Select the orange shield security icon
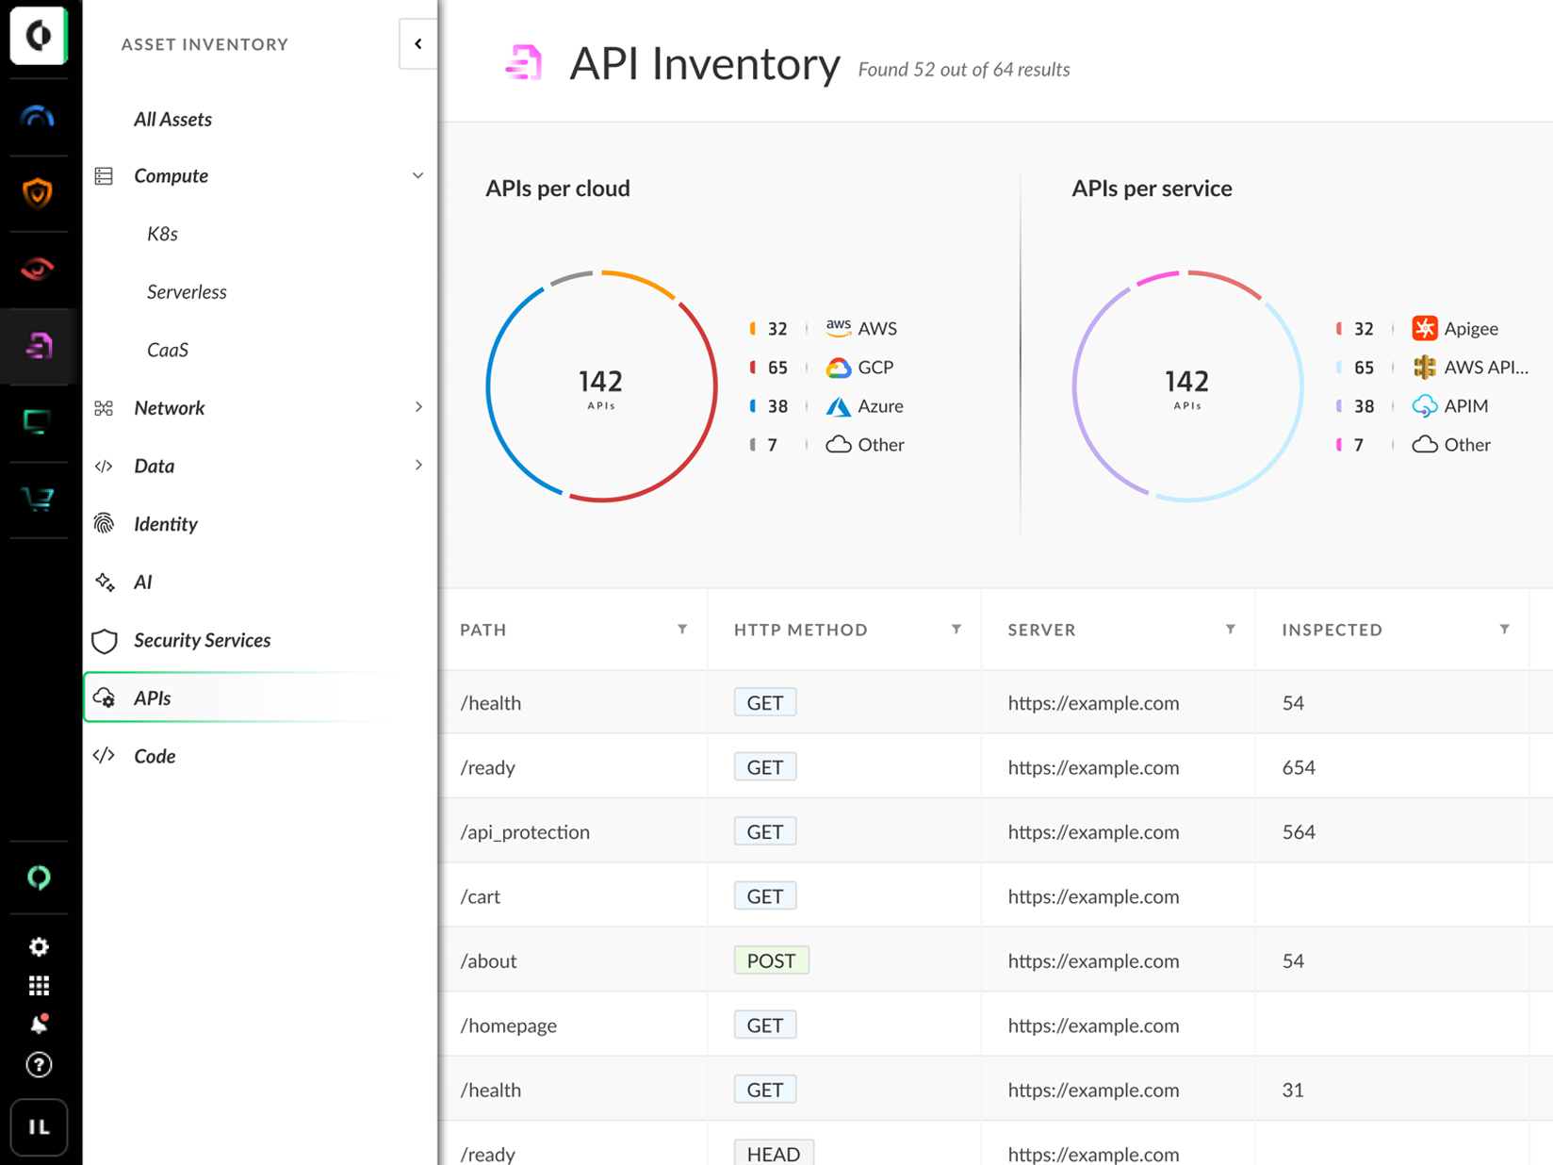This screenshot has width=1553, height=1165. pos(38,192)
